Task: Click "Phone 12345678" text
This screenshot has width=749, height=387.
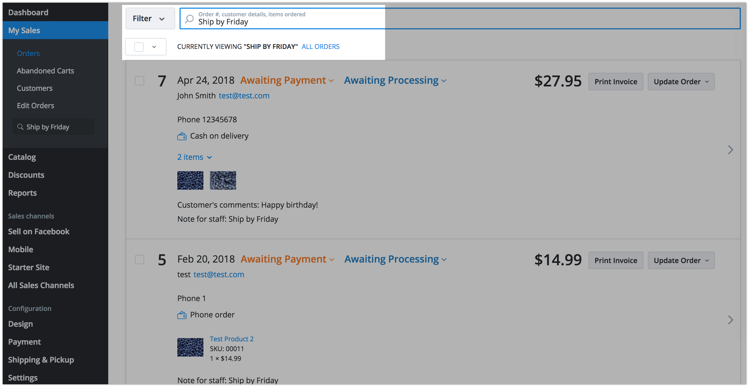Action: point(207,119)
